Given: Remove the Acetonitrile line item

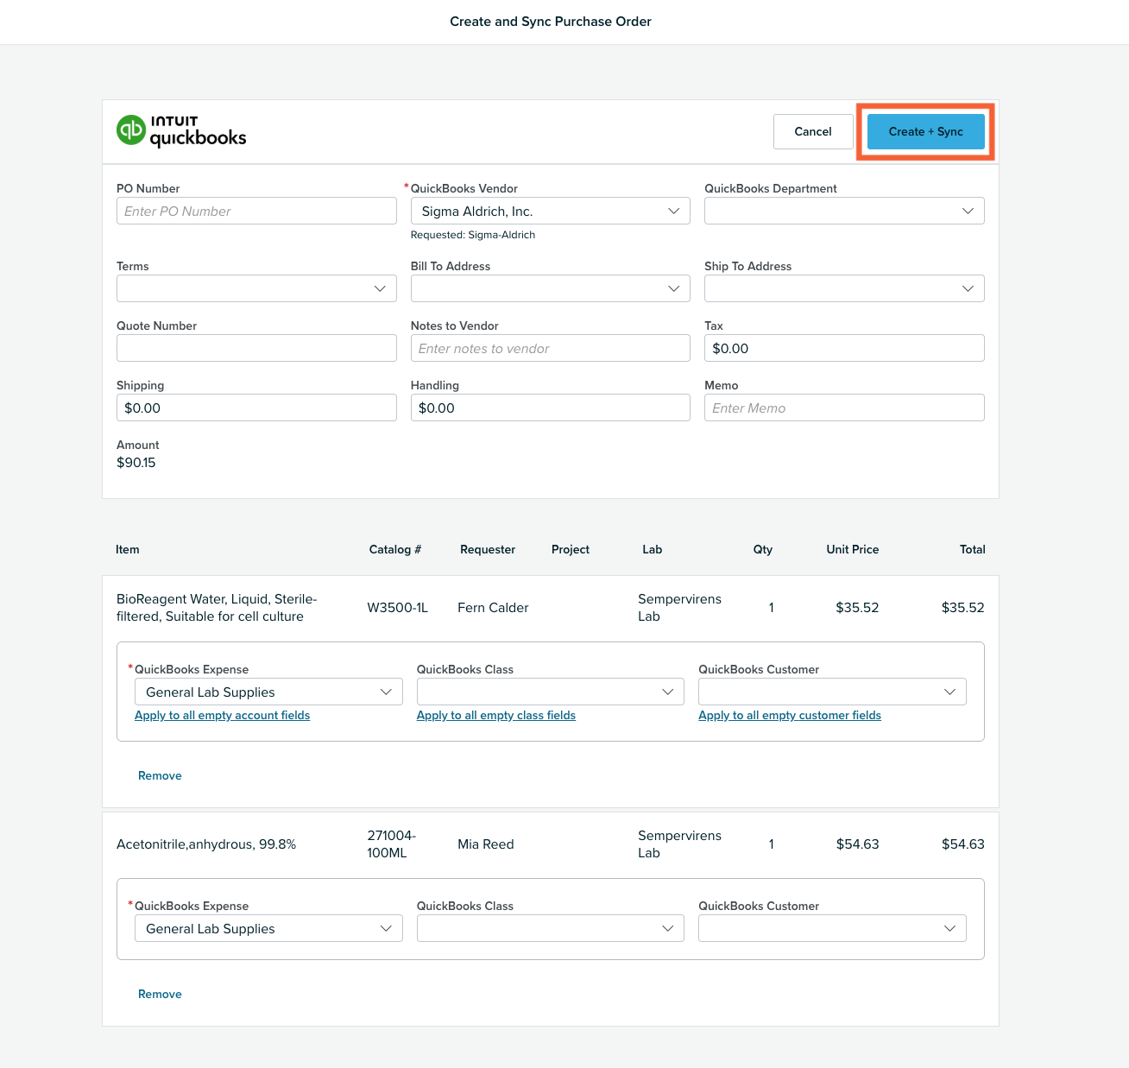Looking at the screenshot, I should [x=160, y=994].
